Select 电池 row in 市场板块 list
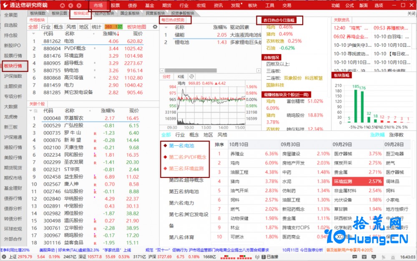417x261 pixels. pos(93,41)
